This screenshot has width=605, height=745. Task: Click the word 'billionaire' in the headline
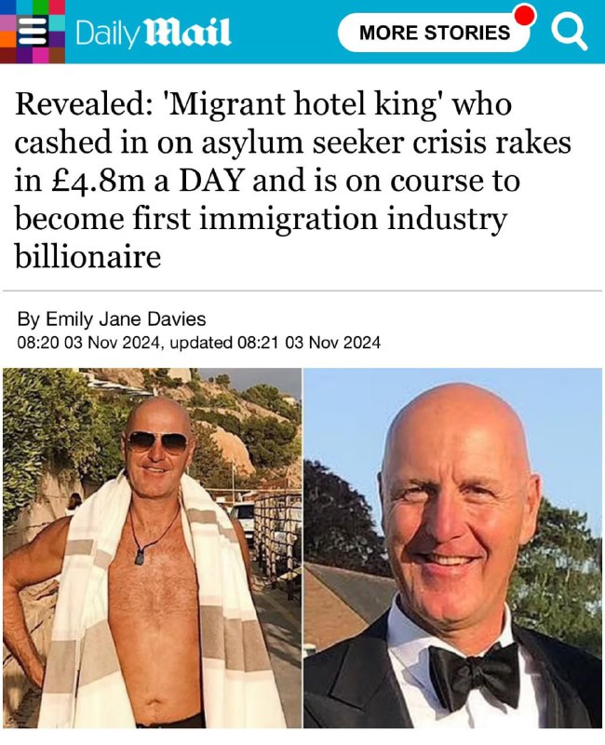point(87,257)
